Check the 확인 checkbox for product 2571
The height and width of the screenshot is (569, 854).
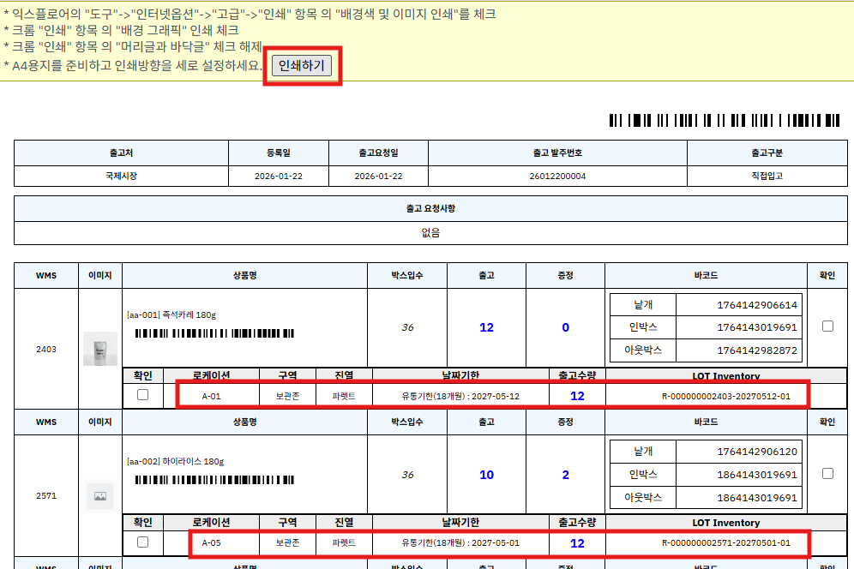click(x=827, y=474)
